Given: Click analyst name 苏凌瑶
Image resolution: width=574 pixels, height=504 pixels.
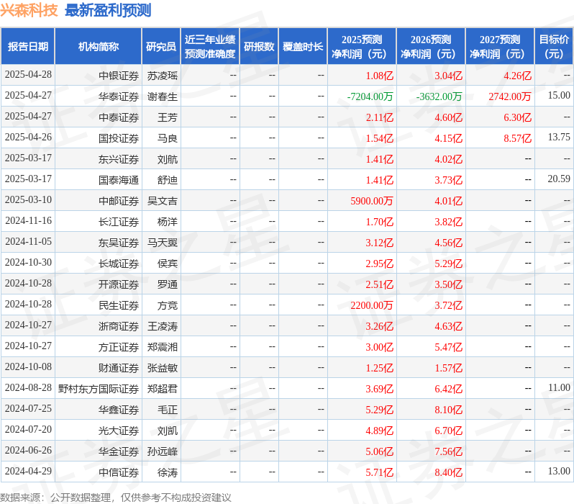Looking at the screenshot, I should (x=162, y=76).
